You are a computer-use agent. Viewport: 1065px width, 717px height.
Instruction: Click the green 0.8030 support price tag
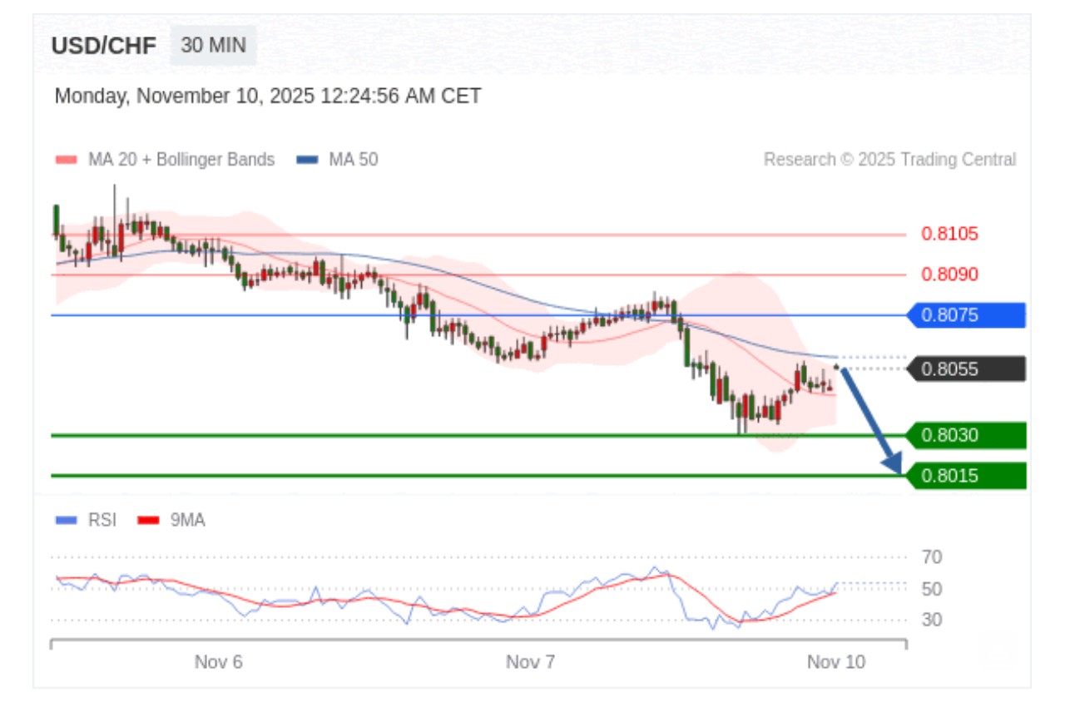(x=965, y=435)
